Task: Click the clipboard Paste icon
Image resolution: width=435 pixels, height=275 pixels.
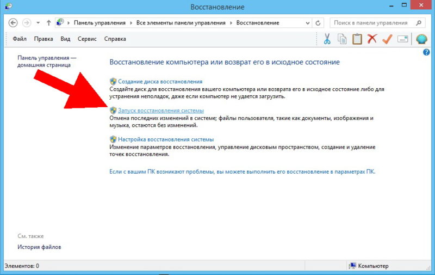Action: (357, 39)
